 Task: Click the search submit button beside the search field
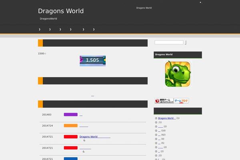pyautogui.click(x=186, y=42)
